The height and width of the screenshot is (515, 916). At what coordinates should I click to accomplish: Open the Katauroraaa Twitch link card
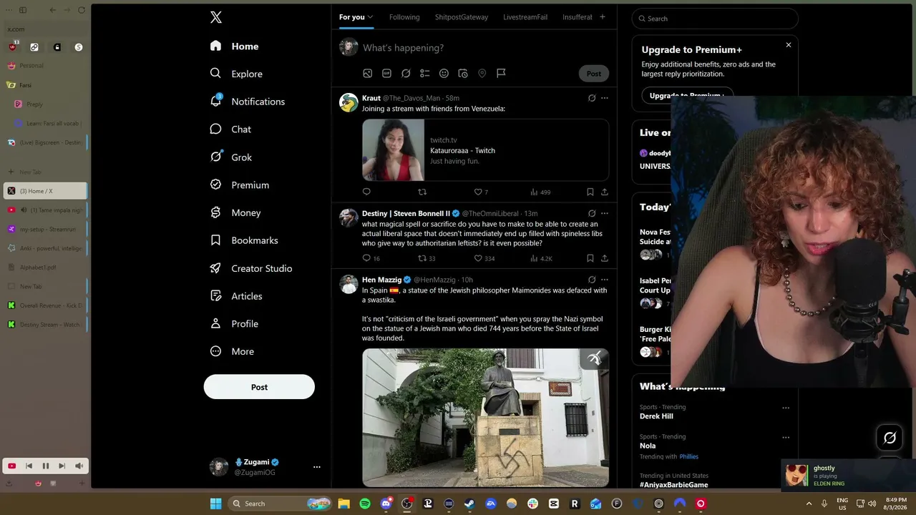(x=485, y=150)
